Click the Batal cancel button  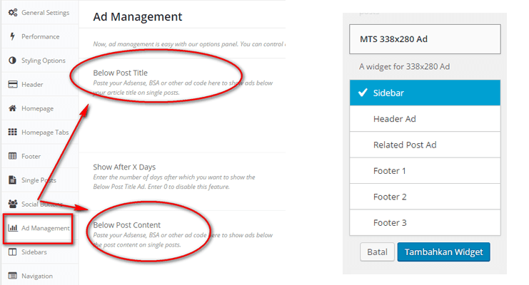pyautogui.click(x=377, y=252)
